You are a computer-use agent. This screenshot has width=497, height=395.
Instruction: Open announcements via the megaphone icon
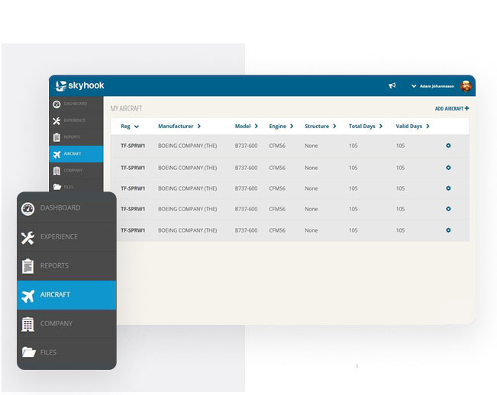[392, 86]
